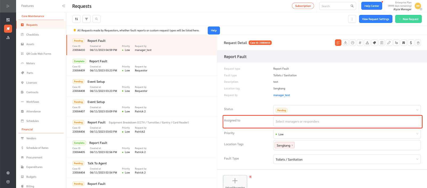Viewport: 427px width, 188px height.
Task: Collapse the Features panel with the arrow icon
Action: 64,6
